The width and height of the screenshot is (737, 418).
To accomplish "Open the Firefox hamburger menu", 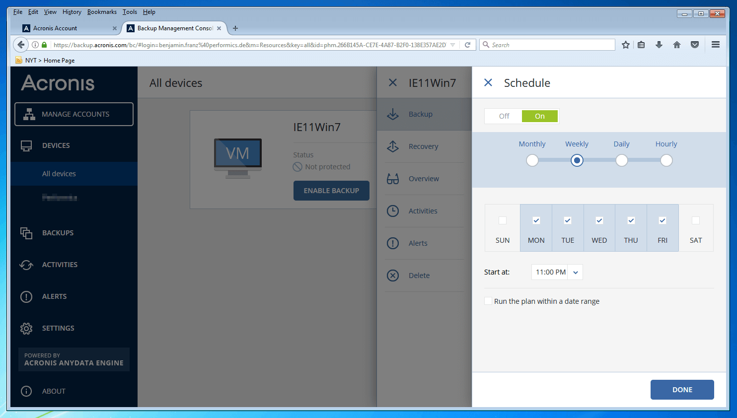I will pyautogui.click(x=716, y=45).
